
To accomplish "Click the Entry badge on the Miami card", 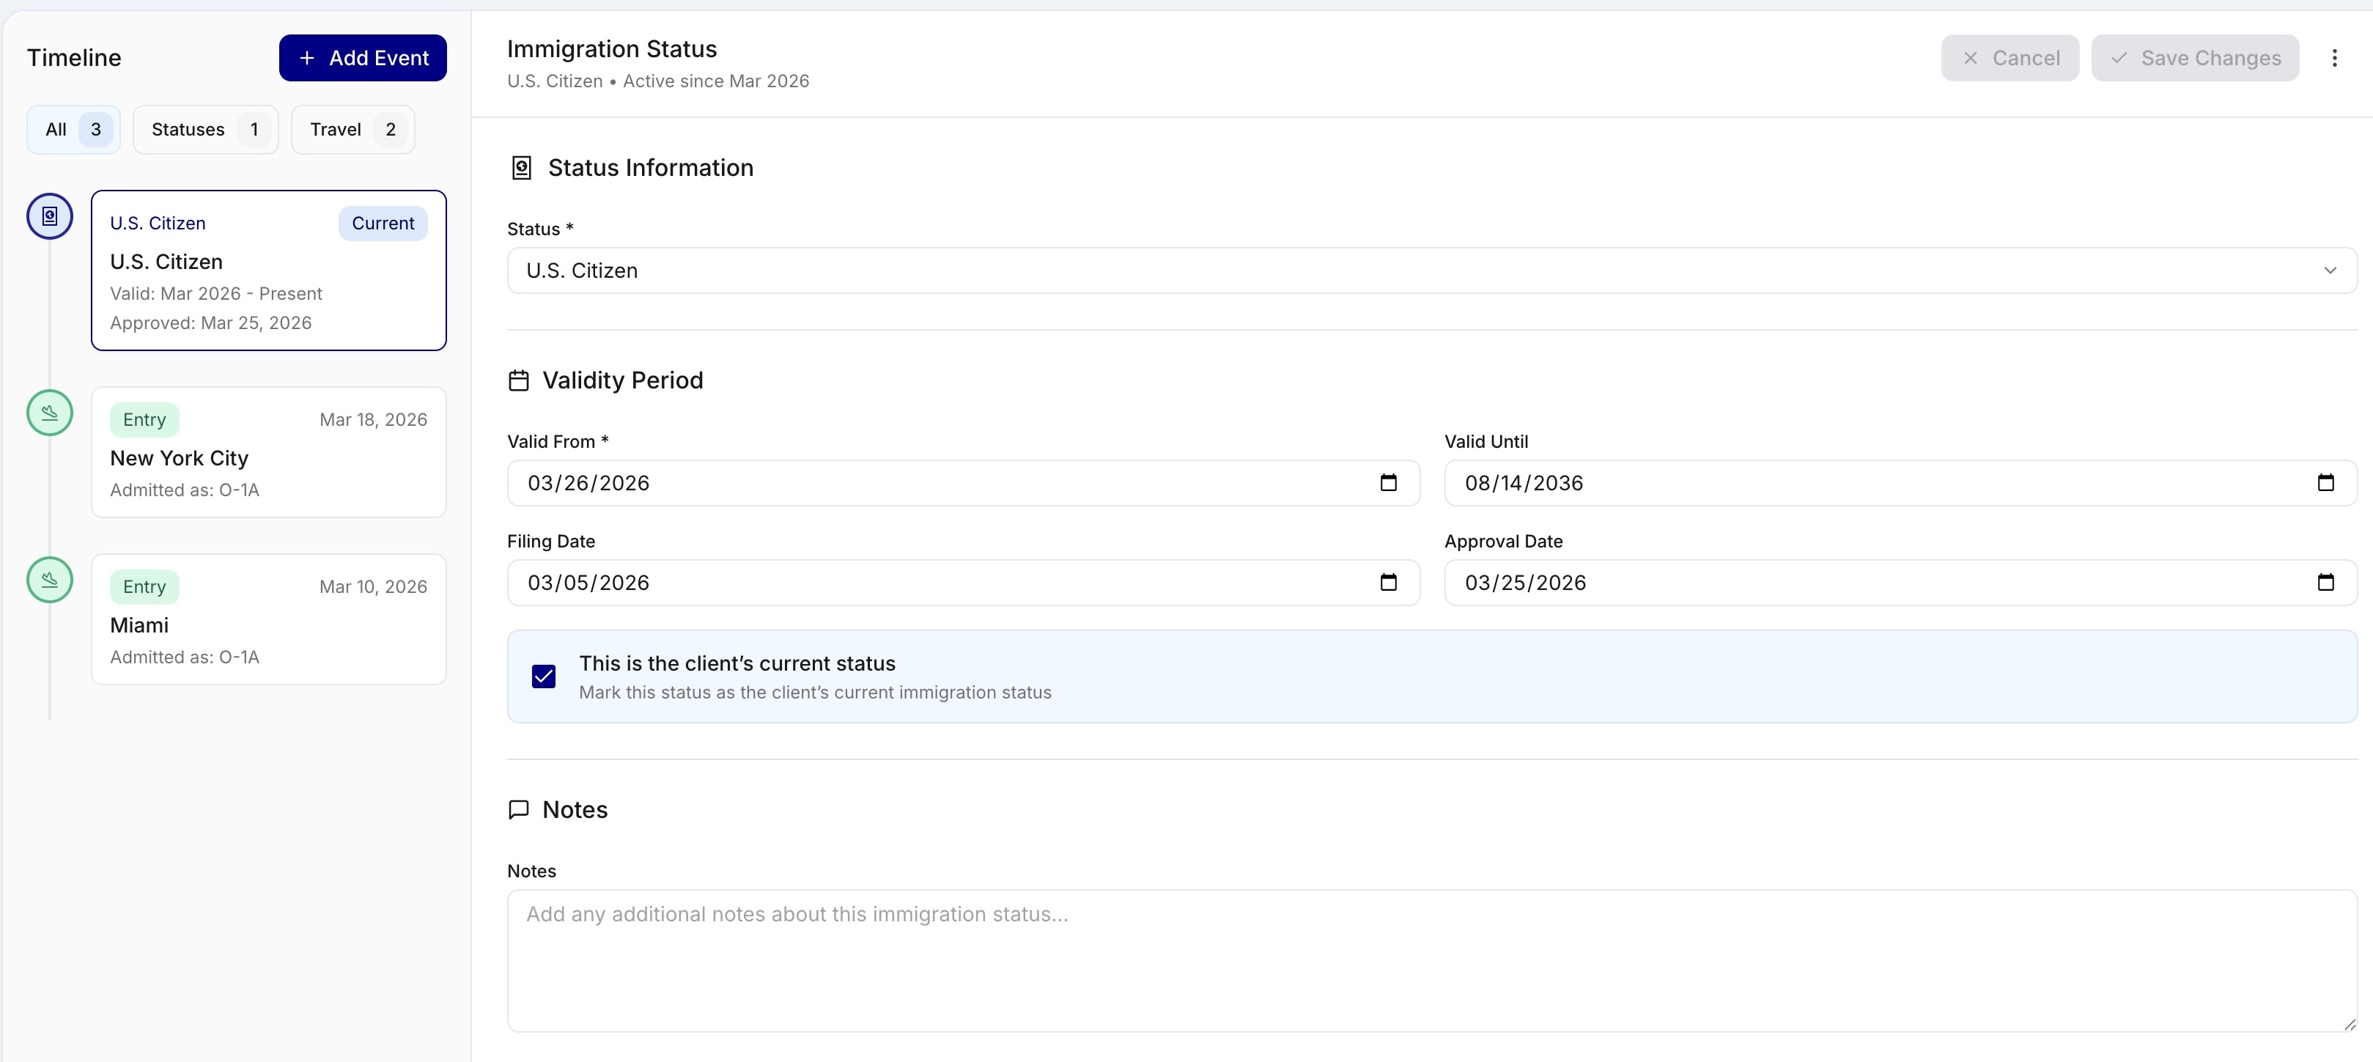I will tap(144, 586).
